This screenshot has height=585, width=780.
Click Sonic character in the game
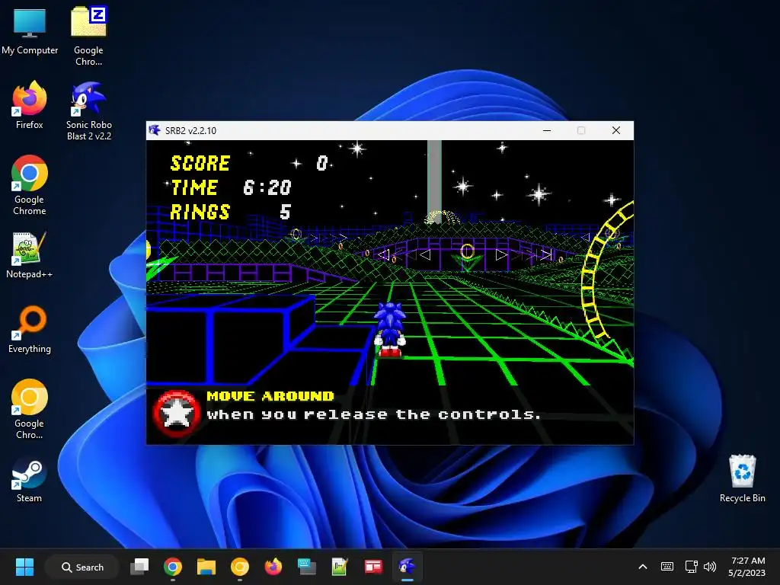389,330
